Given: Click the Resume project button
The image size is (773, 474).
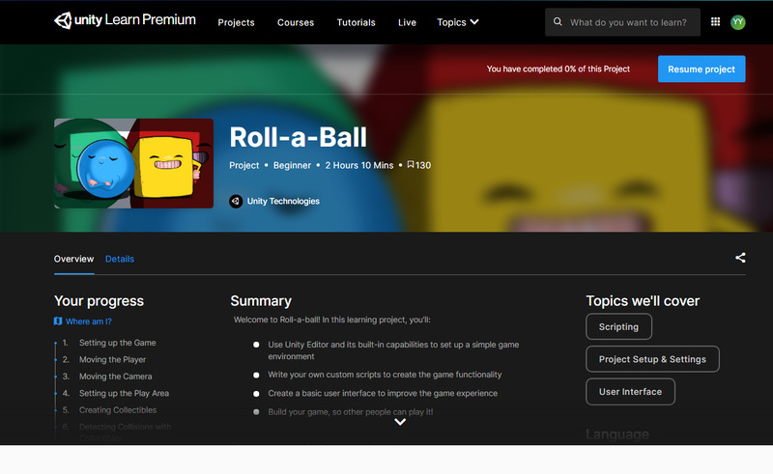Looking at the screenshot, I should 701,69.
